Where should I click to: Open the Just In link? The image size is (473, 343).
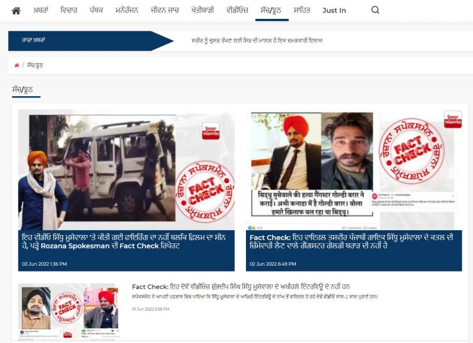tap(334, 10)
